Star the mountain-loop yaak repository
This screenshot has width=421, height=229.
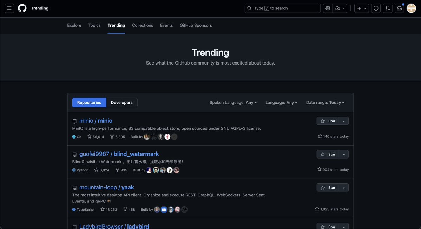click(x=328, y=187)
